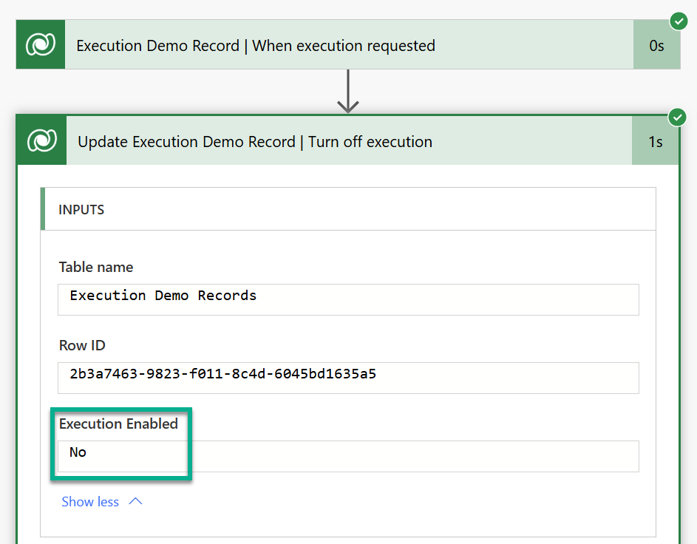Collapse the 'Turn off execution' action header
Viewport: 697px width, 544px height.
348,140
